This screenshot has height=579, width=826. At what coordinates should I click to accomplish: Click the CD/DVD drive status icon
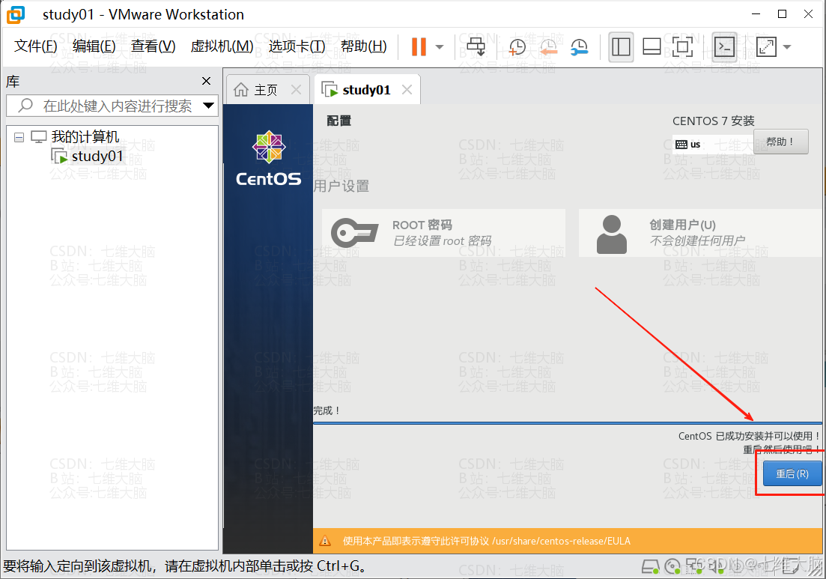coord(672,567)
